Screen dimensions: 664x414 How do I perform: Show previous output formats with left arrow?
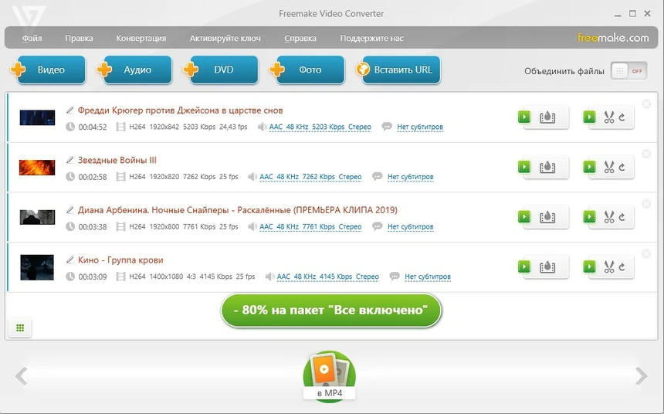pos(21,376)
